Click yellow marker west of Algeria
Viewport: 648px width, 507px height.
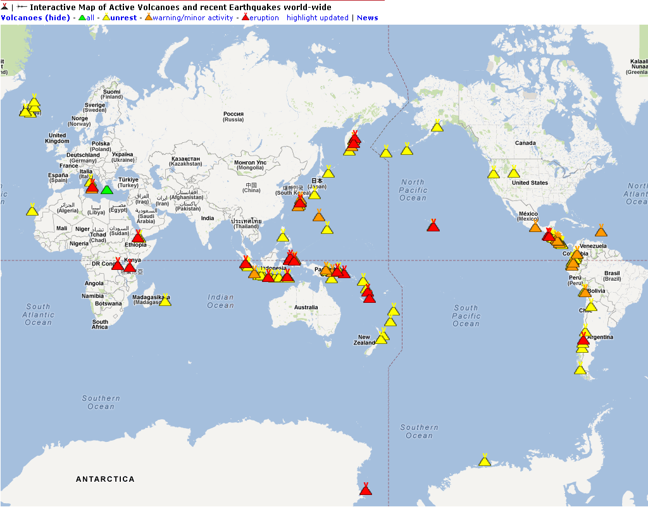click(x=32, y=209)
